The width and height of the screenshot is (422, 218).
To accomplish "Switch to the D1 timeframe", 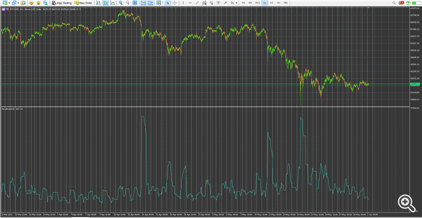I will (x=272, y=3).
